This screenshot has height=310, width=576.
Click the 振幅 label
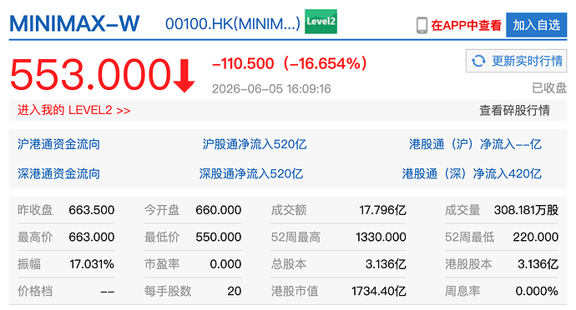(29, 264)
